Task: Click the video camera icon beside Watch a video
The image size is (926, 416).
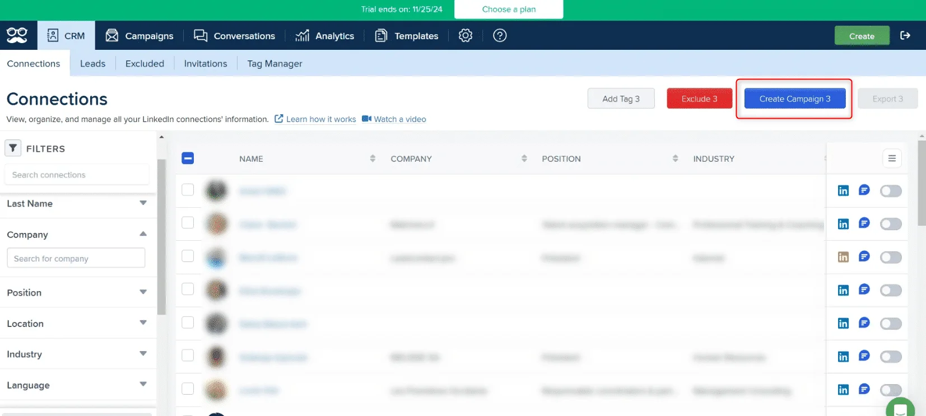Action: point(366,119)
